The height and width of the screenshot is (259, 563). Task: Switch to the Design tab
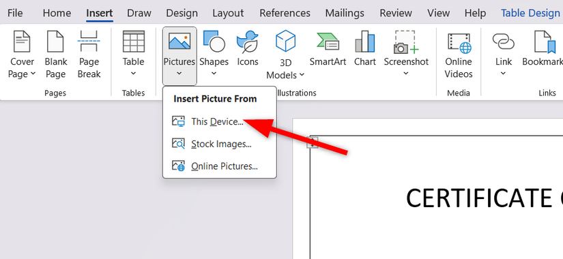(182, 13)
